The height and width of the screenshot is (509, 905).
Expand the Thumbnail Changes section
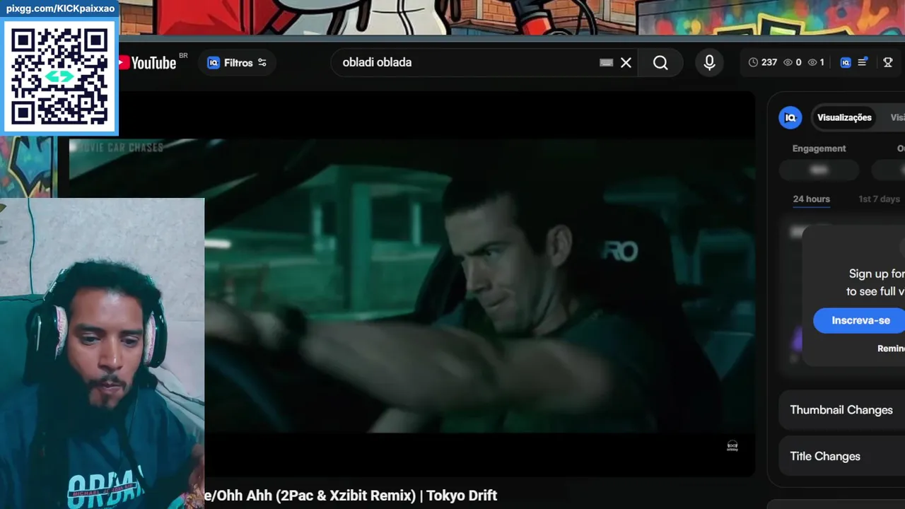[841, 410]
